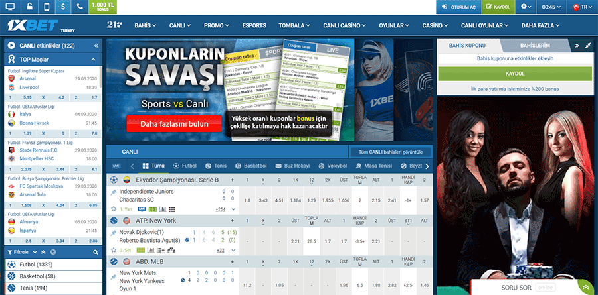Open green field view for Independiente Juniors
The image size is (598, 295).
(153, 209)
